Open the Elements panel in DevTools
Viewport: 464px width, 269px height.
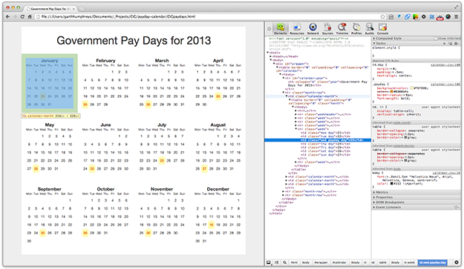pyautogui.click(x=280, y=29)
